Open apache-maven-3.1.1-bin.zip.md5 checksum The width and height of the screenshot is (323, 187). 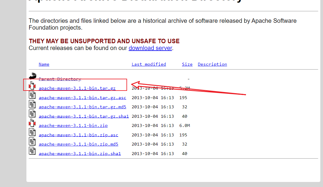coord(78,144)
